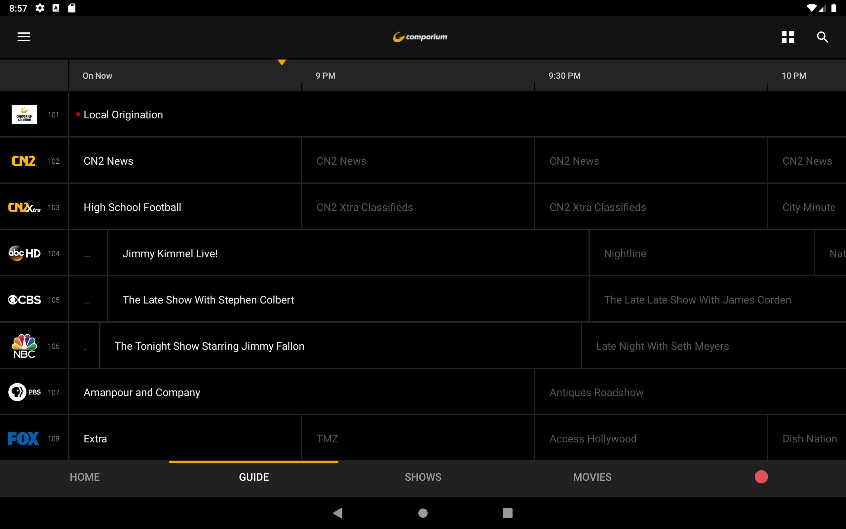Open Amanpour and Company program
This screenshot has height=529, width=846.
click(302, 392)
